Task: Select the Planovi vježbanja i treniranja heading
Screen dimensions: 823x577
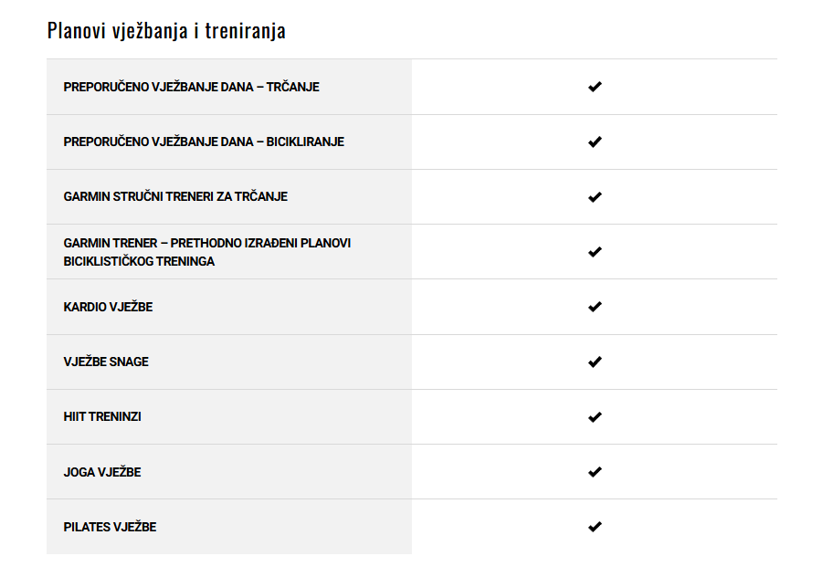Action: [166, 31]
